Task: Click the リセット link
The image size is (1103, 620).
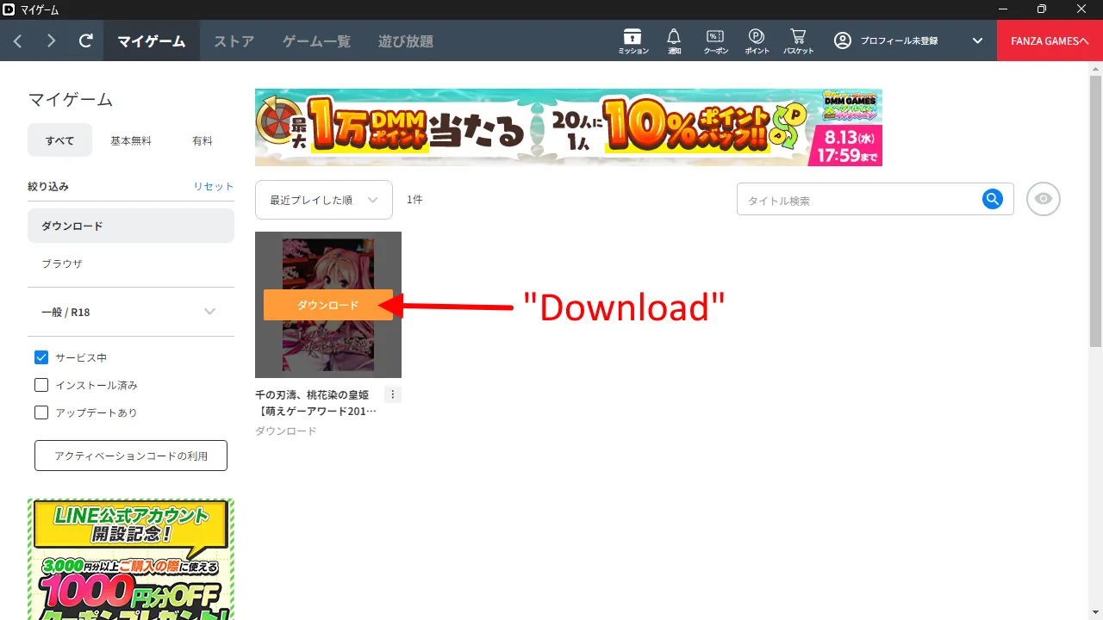Action: point(214,186)
